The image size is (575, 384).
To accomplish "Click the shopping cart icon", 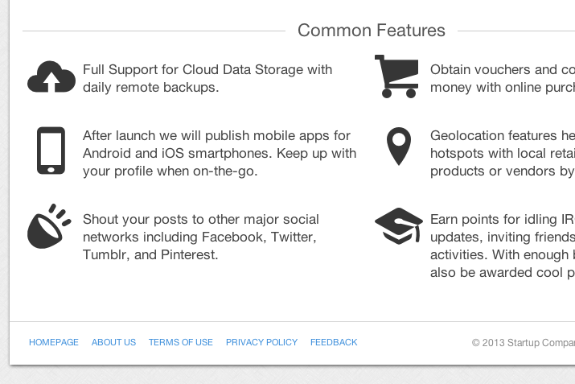I will click(396, 76).
